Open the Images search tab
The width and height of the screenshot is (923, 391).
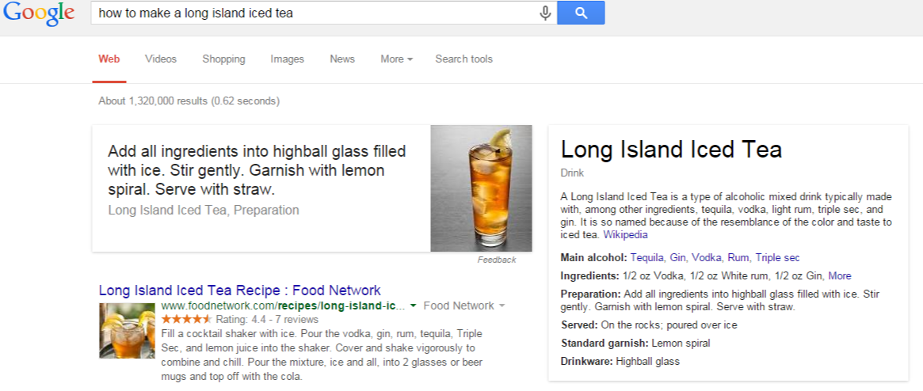287,59
